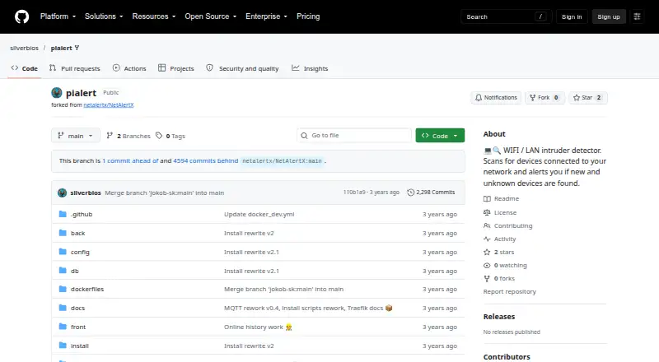Open the GitHub homepage logo
Screen dimensions: 659x362
pyautogui.click(x=22, y=16)
